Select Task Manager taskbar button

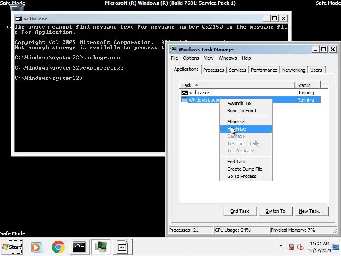(x=101, y=247)
